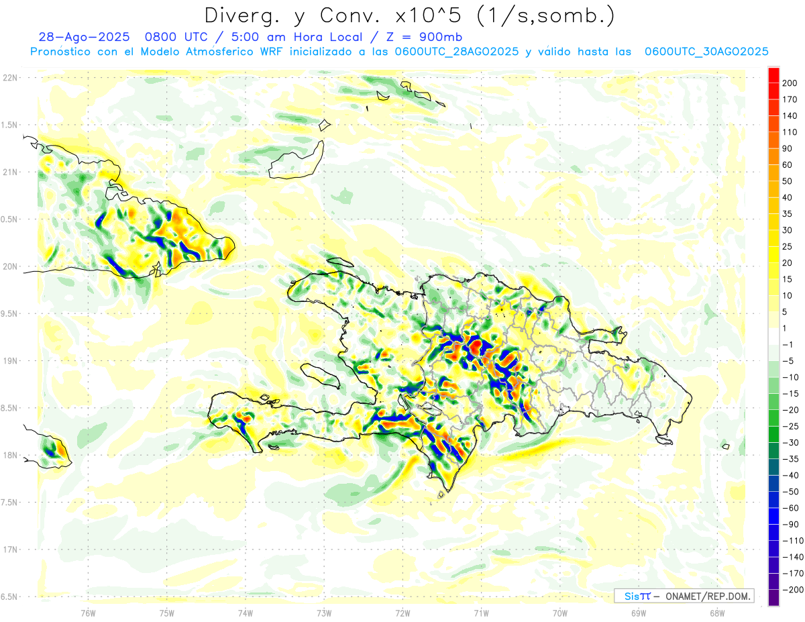This screenshot has height=622, width=805.
Task: Pick the white swatch between 1 and -1
Action: click(773, 337)
